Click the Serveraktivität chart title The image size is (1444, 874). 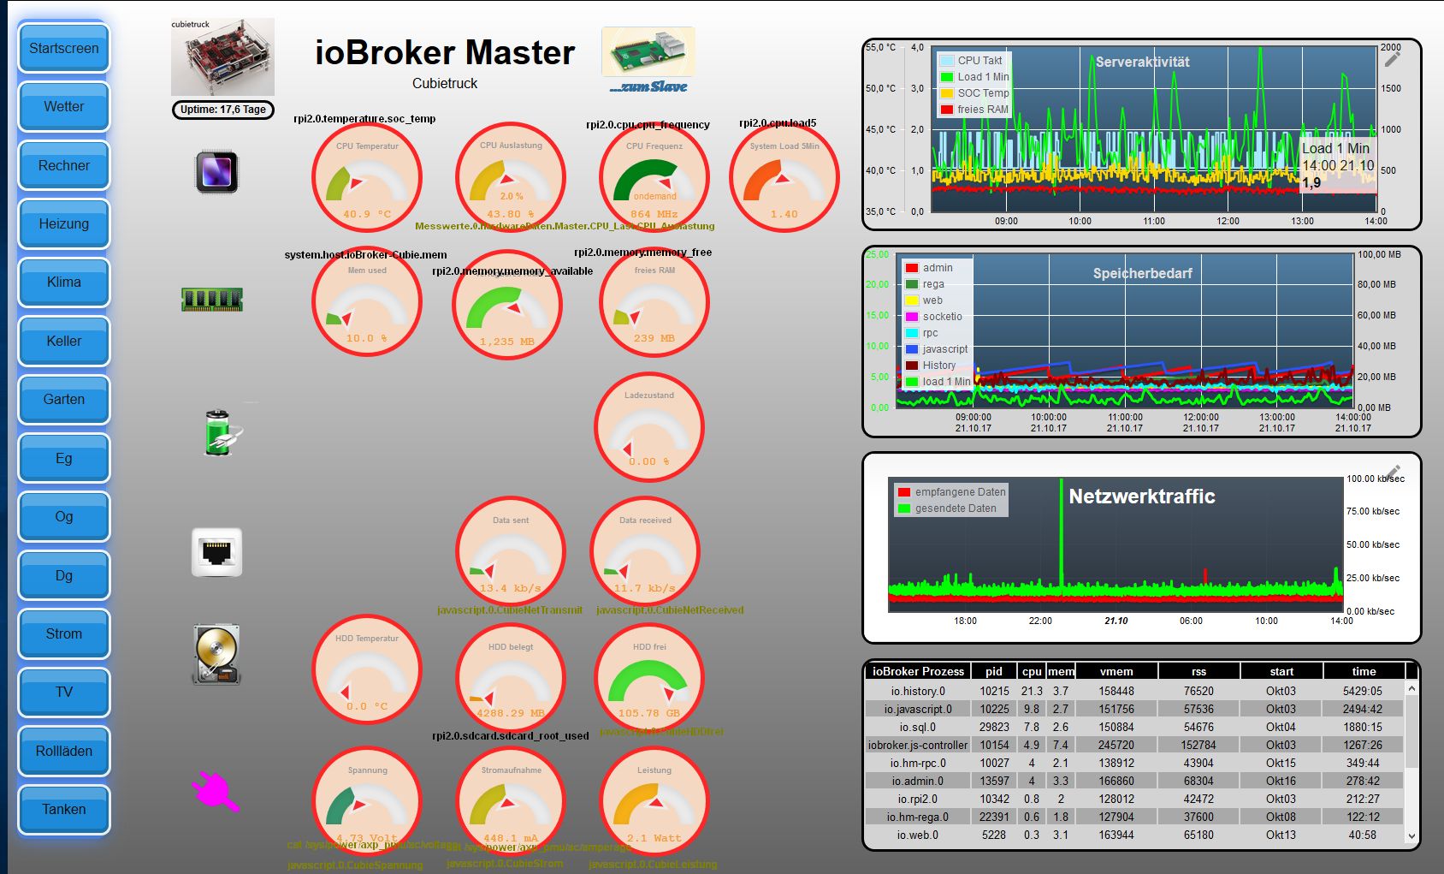1142,62
